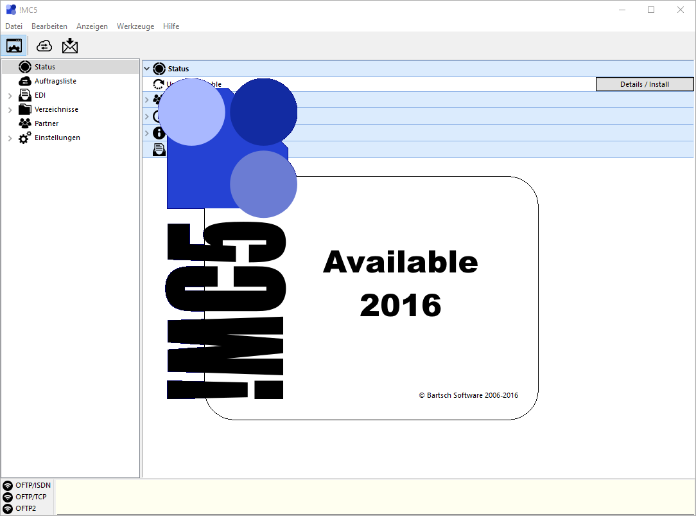Click the cloud transfer toolbar icon
Viewport: 696px width, 516px height.
click(44, 46)
